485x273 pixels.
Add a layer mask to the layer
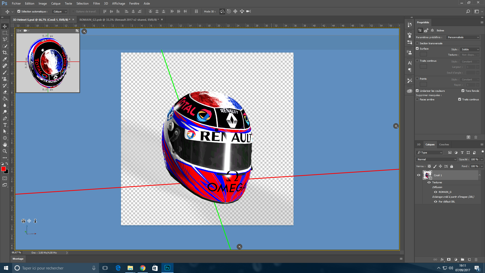(449, 259)
